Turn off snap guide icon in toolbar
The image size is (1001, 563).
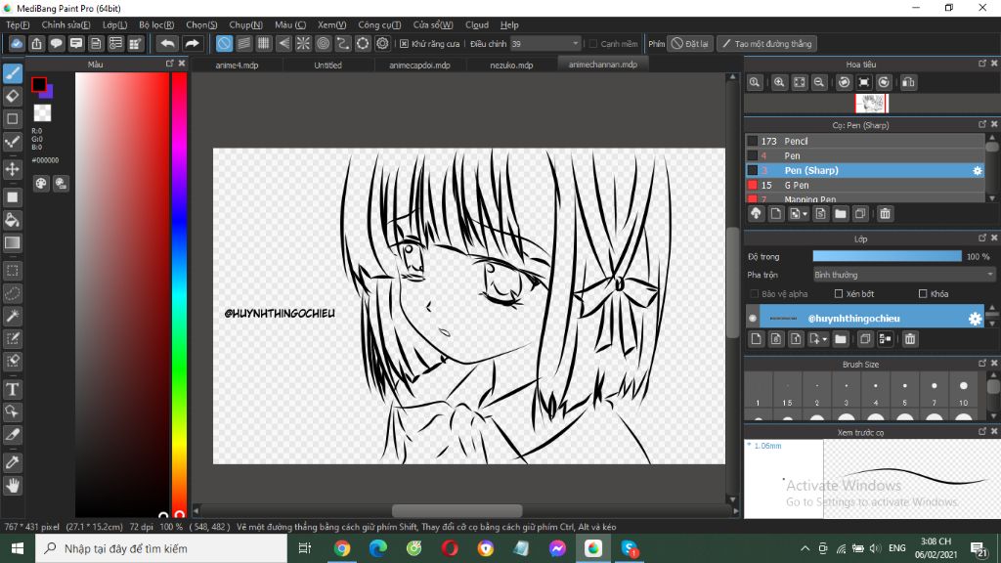point(224,43)
